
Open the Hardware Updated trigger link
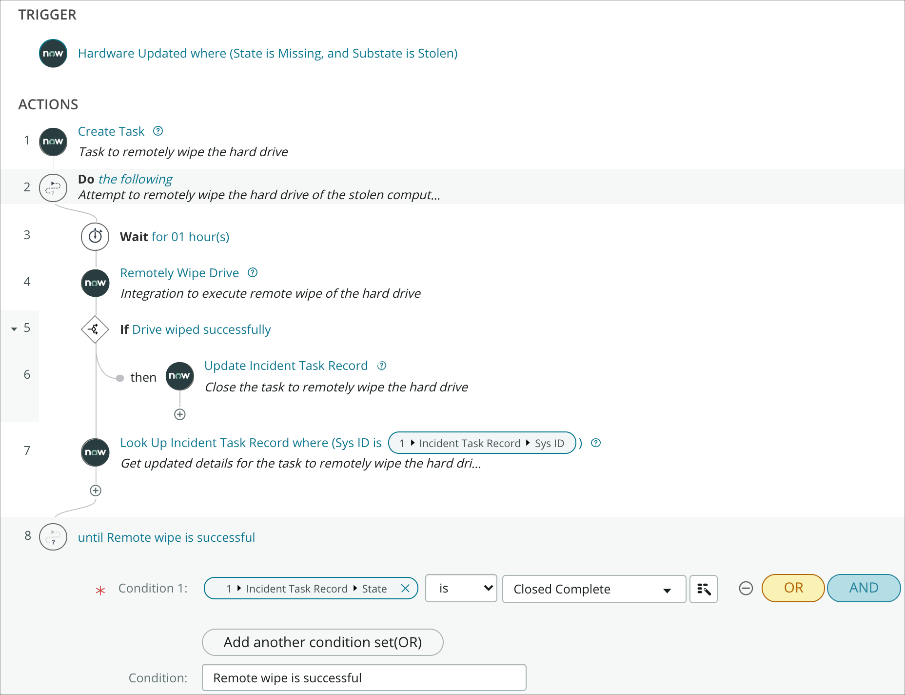267,53
